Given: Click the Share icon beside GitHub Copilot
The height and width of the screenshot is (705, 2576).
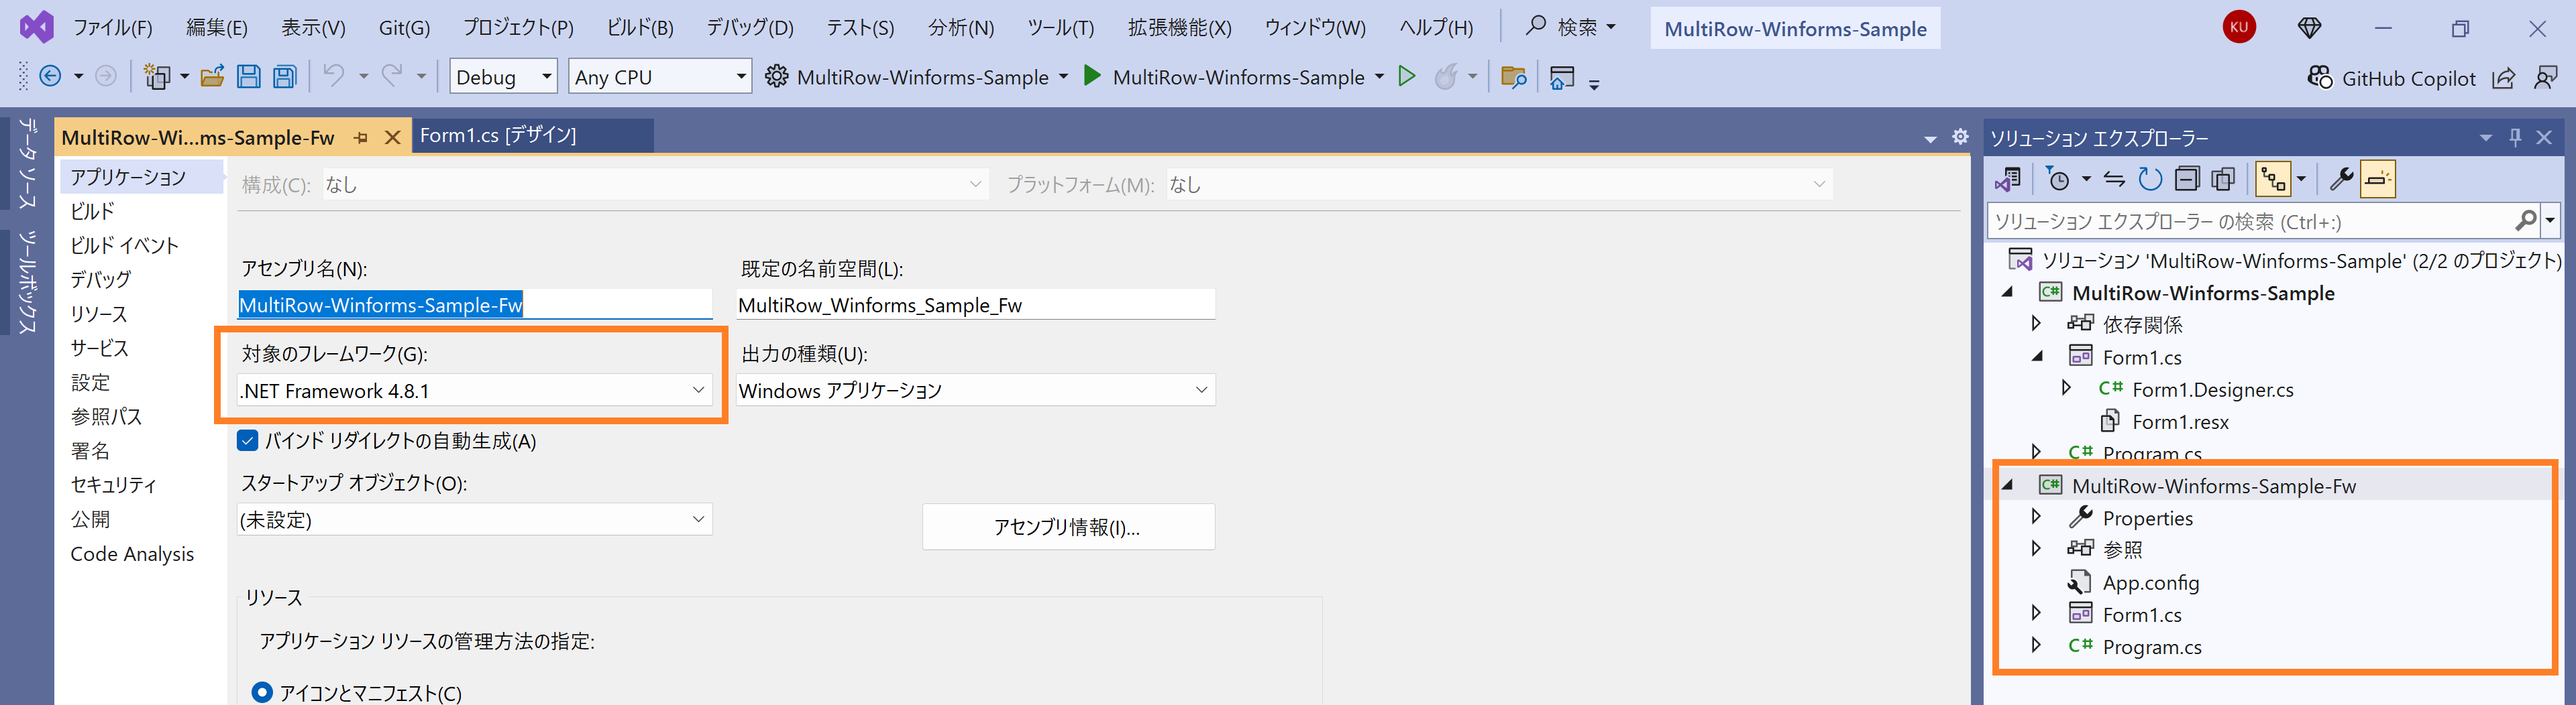Looking at the screenshot, I should click(x=2503, y=78).
